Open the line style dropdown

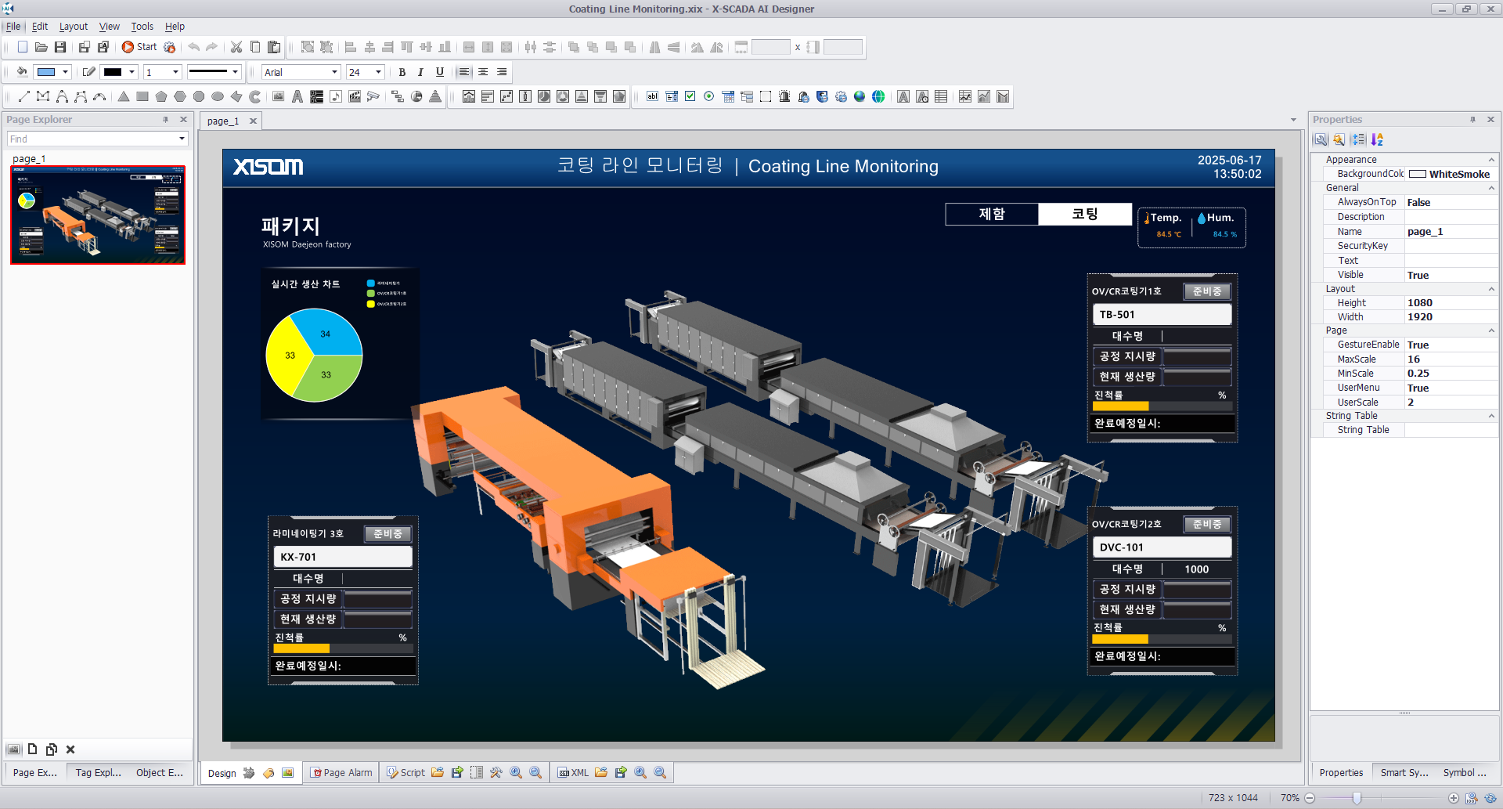235,72
